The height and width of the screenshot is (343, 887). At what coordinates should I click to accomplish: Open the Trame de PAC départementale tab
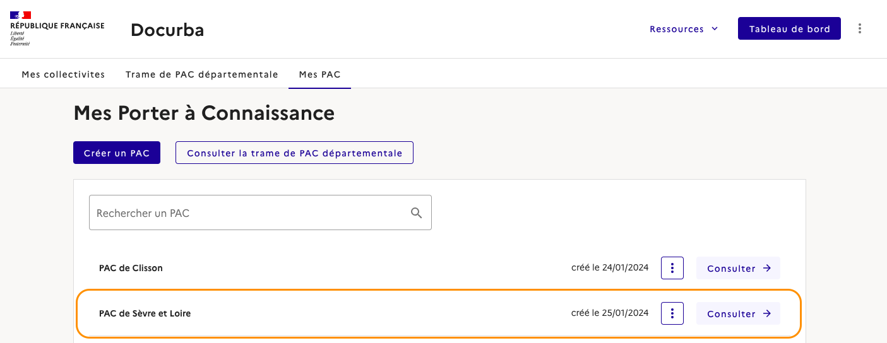tap(201, 74)
